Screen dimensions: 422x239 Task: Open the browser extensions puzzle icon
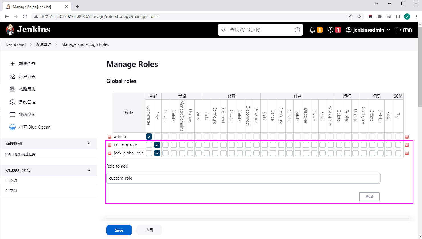point(380,17)
